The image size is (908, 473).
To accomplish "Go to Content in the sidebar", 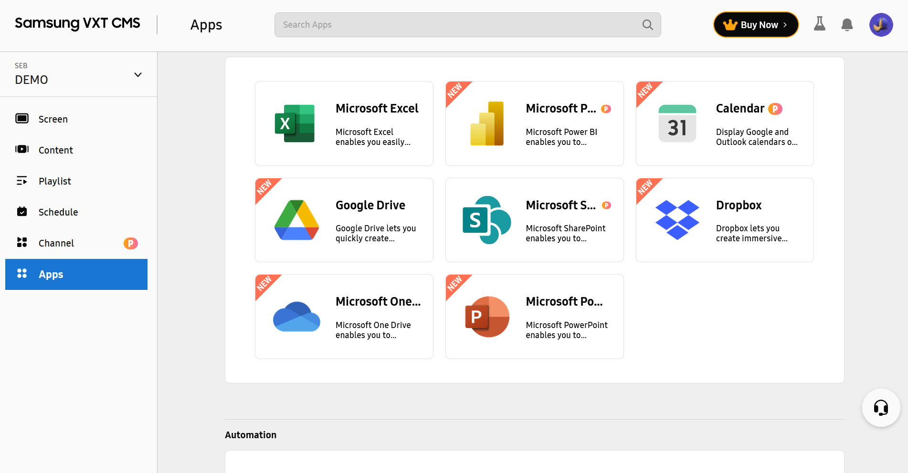I will tap(76, 150).
